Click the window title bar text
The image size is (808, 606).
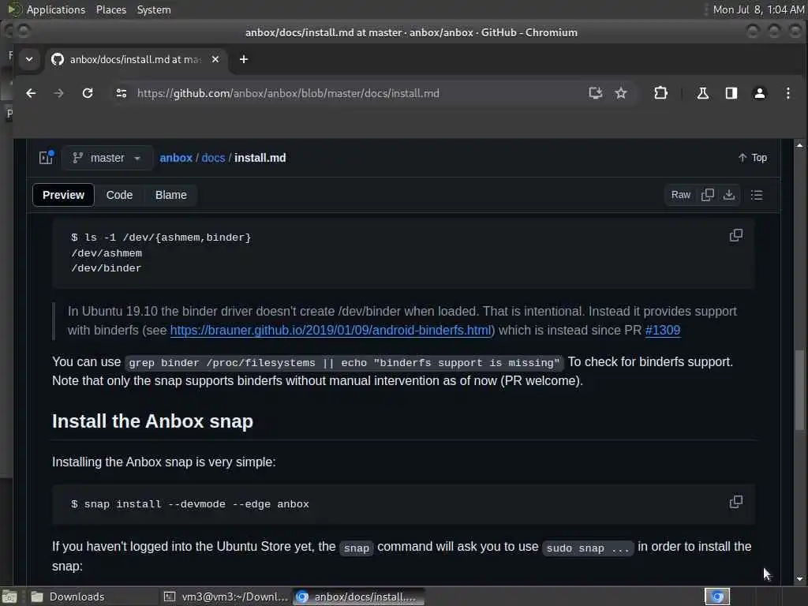click(x=411, y=32)
